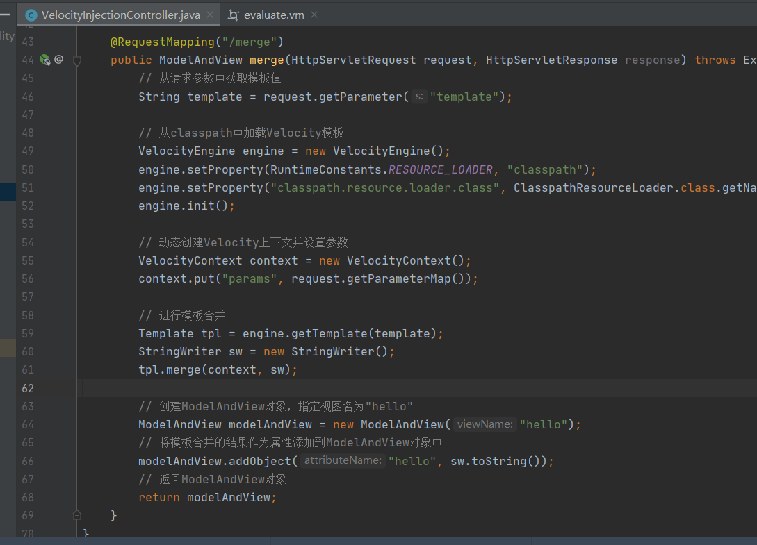This screenshot has height=545, width=757.
Task: Click the "s:" parameter hint on line 46
Action: tap(419, 97)
